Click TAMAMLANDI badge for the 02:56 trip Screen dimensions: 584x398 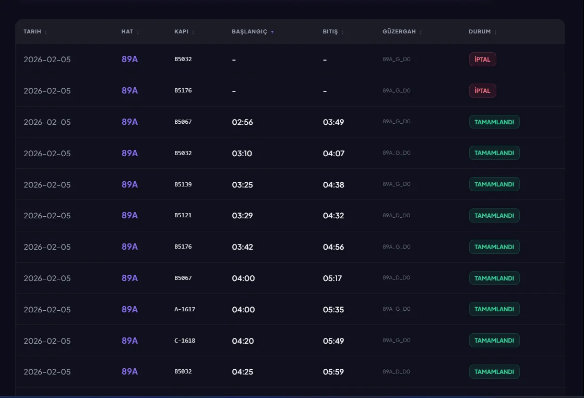click(494, 122)
